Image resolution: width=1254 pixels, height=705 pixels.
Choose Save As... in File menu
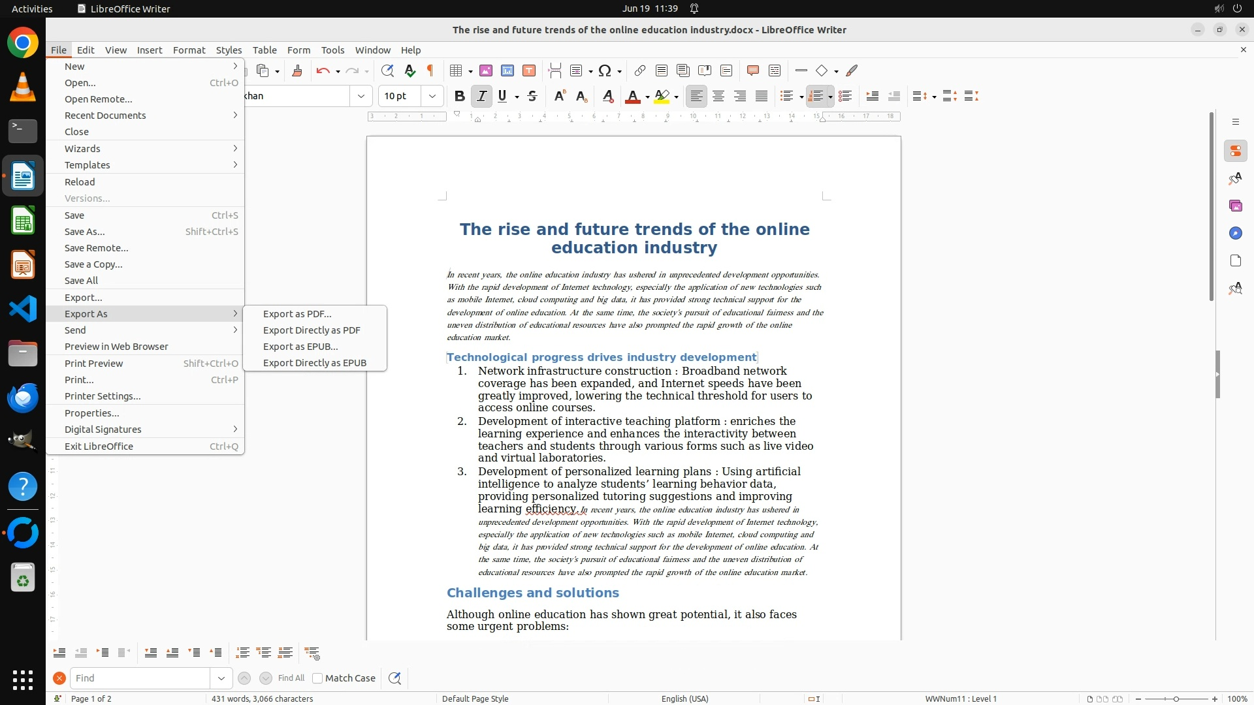[x=84, y=232]
